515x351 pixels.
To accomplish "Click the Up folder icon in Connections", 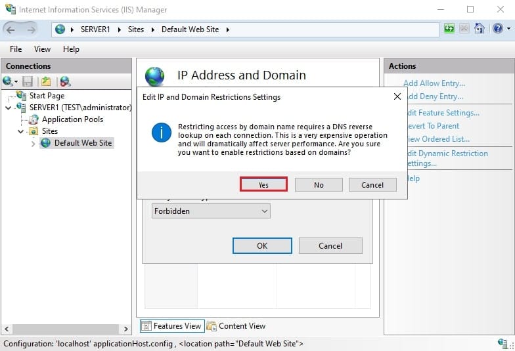I will [46, 81].
